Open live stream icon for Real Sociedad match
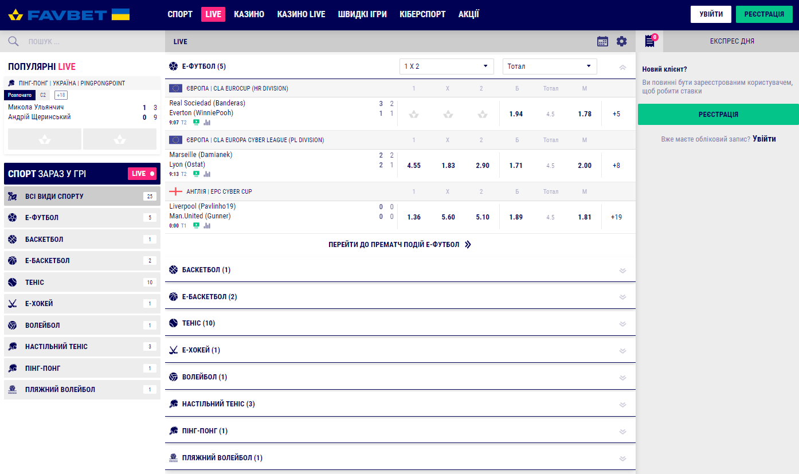This screenshot has width=799, height=474. coord(197,122)
